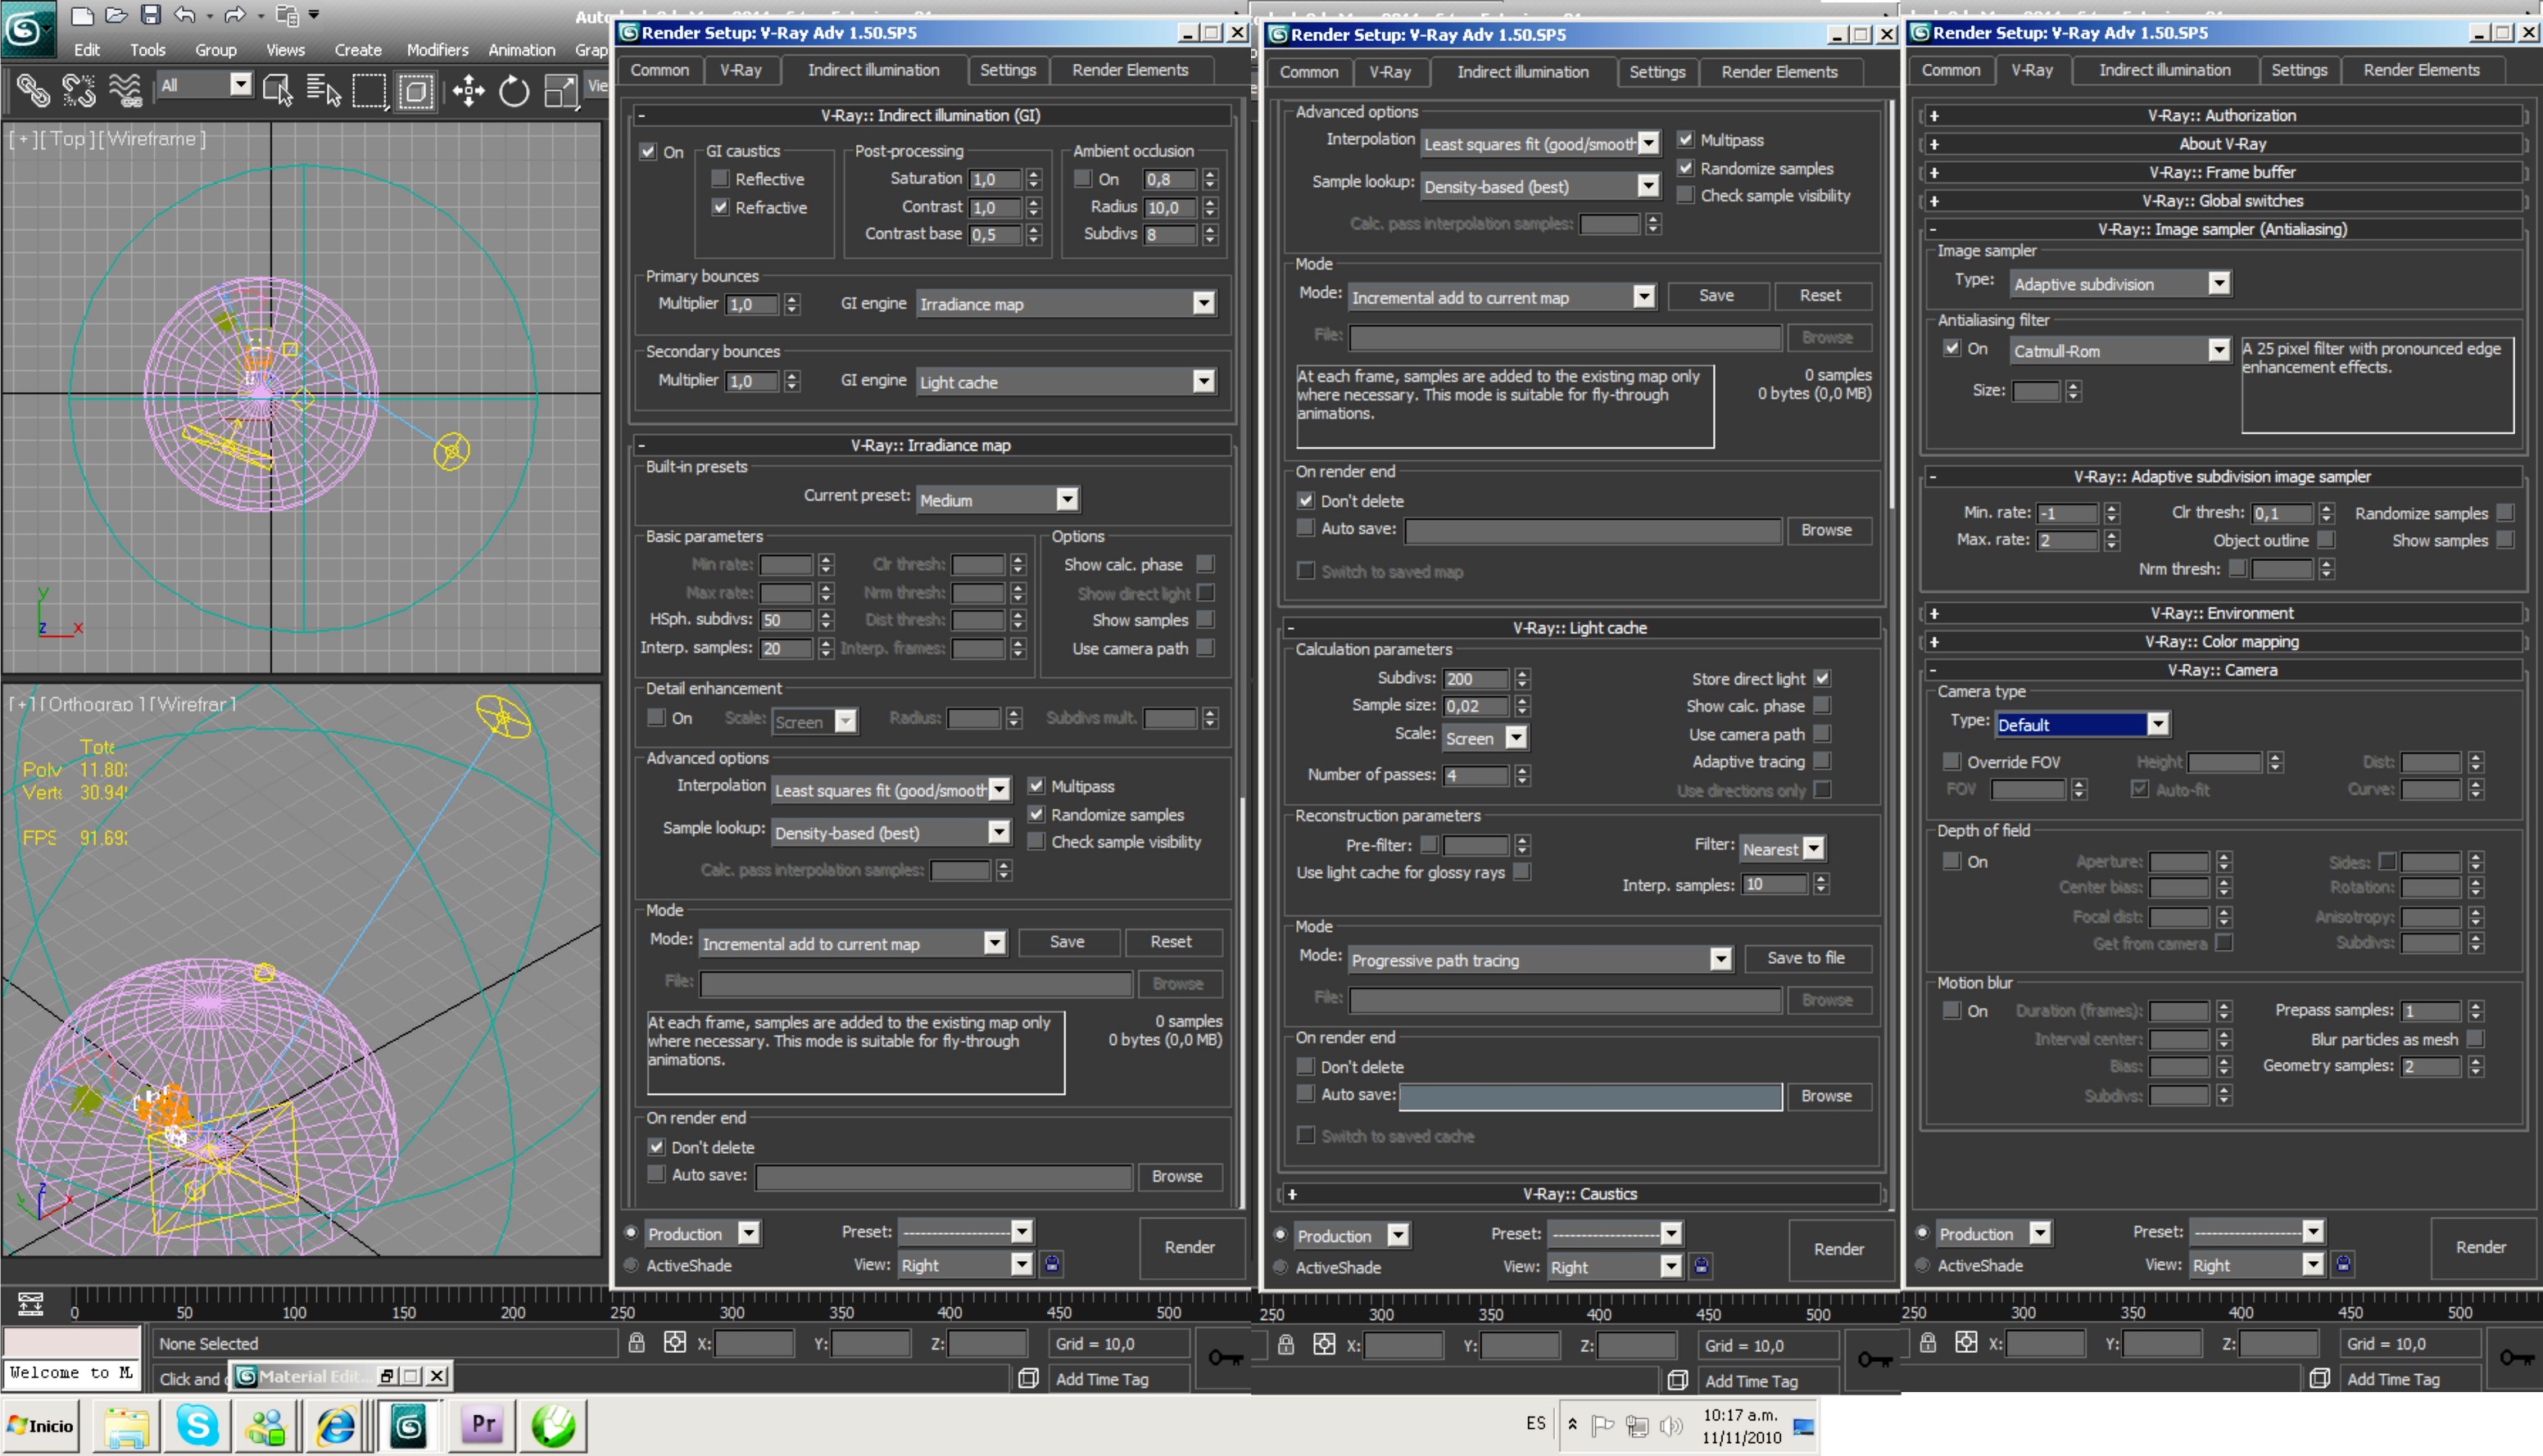Activate the Select by Name tool
This screenshot has height=1456, width=2543.
pyautogui.click(x=323, y=92)
